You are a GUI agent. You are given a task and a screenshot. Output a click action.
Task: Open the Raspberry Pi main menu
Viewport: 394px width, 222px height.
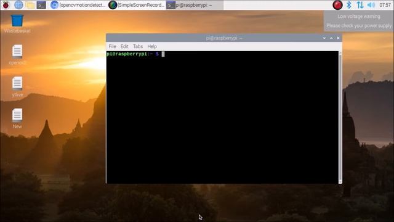click(6, 5)
